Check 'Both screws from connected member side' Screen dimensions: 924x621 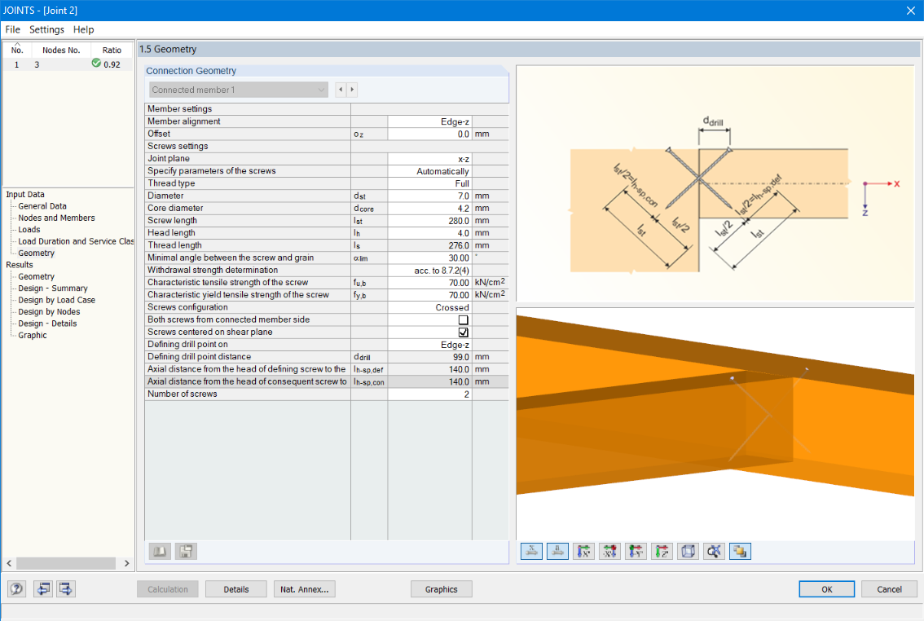click(463, 320)
